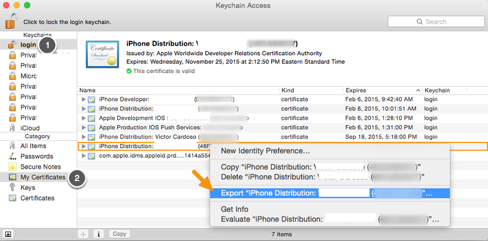Sort list by Name column header

pyautogui.click(x=178, y=91)
